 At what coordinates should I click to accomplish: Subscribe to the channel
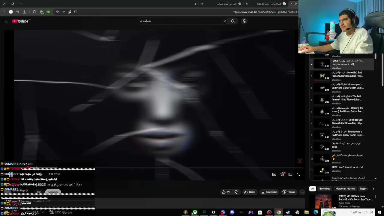point(53,192)
